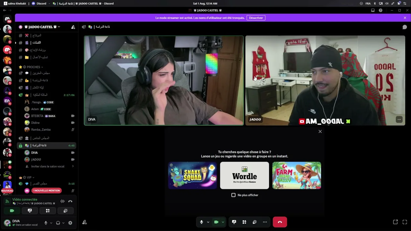411x231 pixels.
Task: Close the activity suggestion panel
Action: coord(320,132)
